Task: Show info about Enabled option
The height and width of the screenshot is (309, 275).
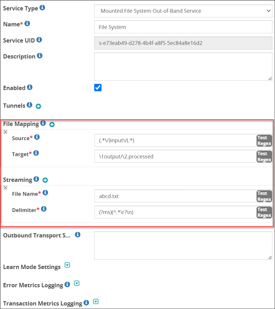Action: [x=30, y=87]
